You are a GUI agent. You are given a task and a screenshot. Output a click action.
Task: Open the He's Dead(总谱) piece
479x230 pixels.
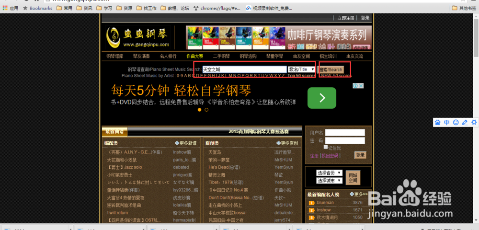(224, 167)
